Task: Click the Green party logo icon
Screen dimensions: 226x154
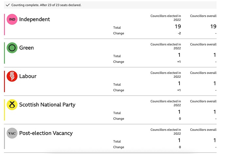Action: point(12,48)
